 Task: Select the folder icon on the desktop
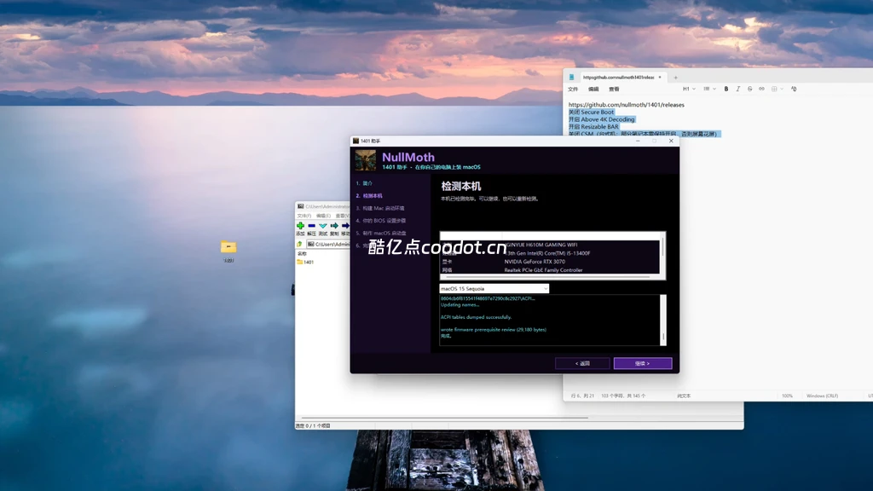228,246
